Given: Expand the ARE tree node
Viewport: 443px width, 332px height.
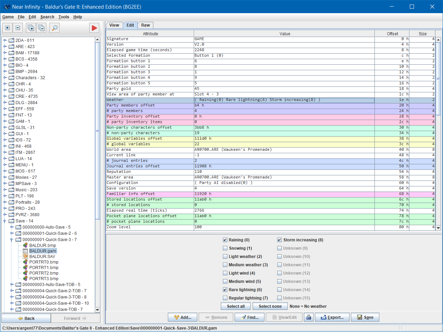Looking at the screenshot, I should point(5,47).
